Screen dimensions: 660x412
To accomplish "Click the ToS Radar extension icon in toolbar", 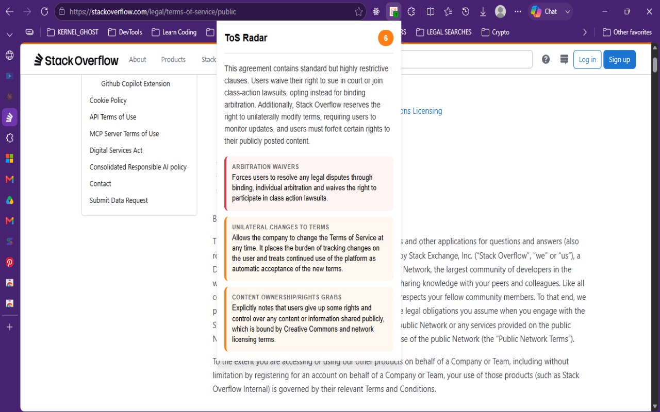I will click(393, 11).
